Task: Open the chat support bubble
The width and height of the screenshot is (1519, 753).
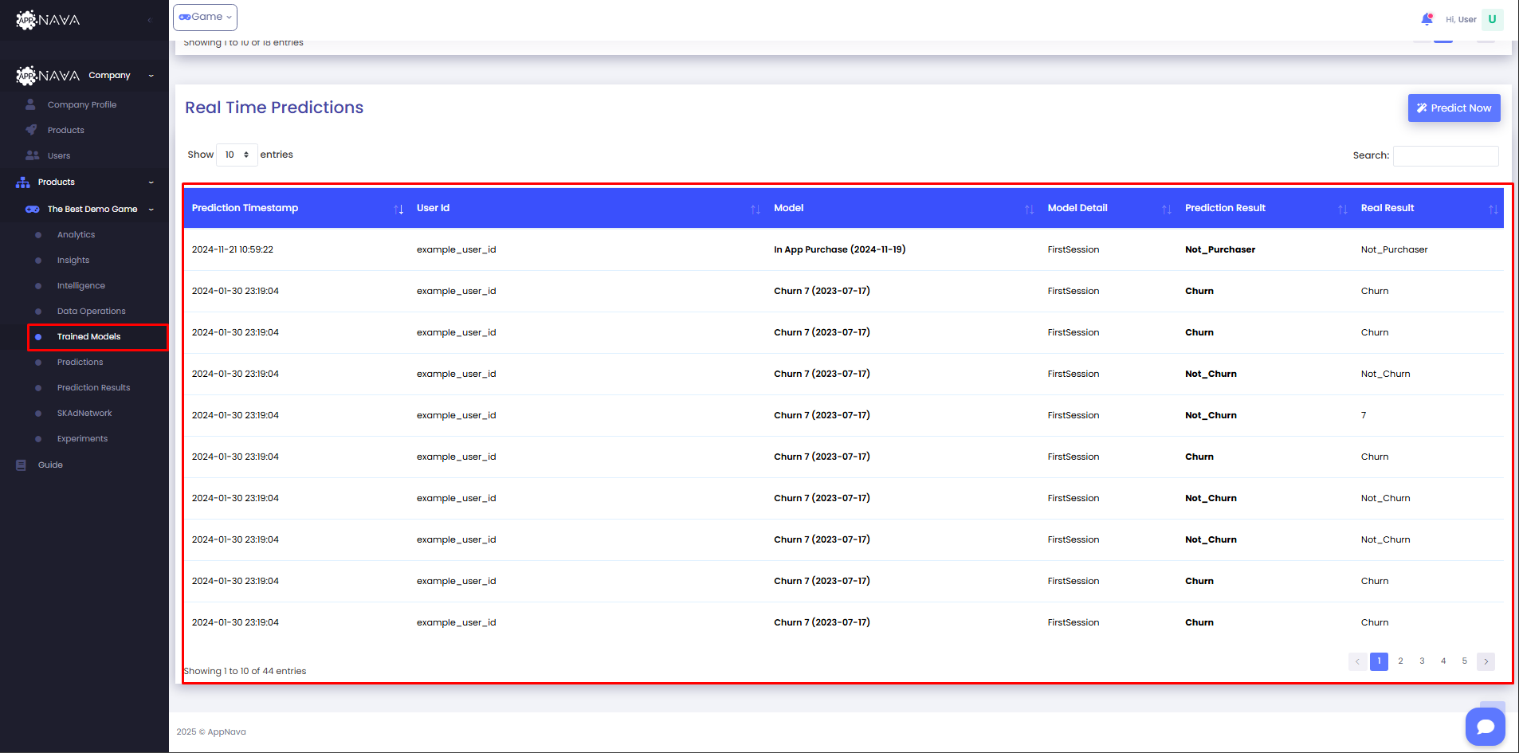Action: point(1485,726)
